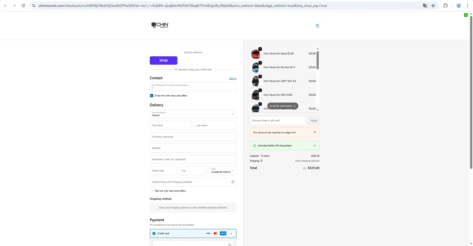
Task: View site information icon in address bar
Action: (34, 6)
